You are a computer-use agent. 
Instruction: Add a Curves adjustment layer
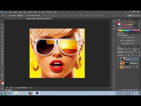(128, 37)
